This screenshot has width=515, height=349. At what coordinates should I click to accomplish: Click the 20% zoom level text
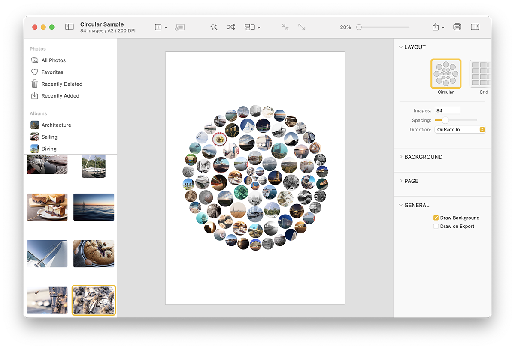tap(345, 27)
